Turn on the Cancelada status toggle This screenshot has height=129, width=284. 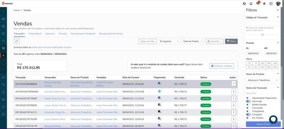pos(248,108)
